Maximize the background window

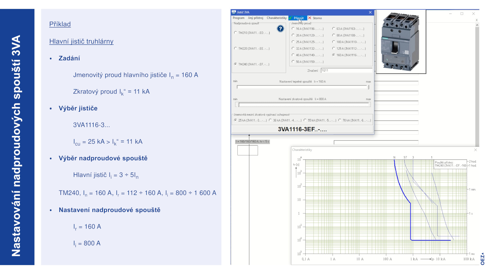coord(462,14)
